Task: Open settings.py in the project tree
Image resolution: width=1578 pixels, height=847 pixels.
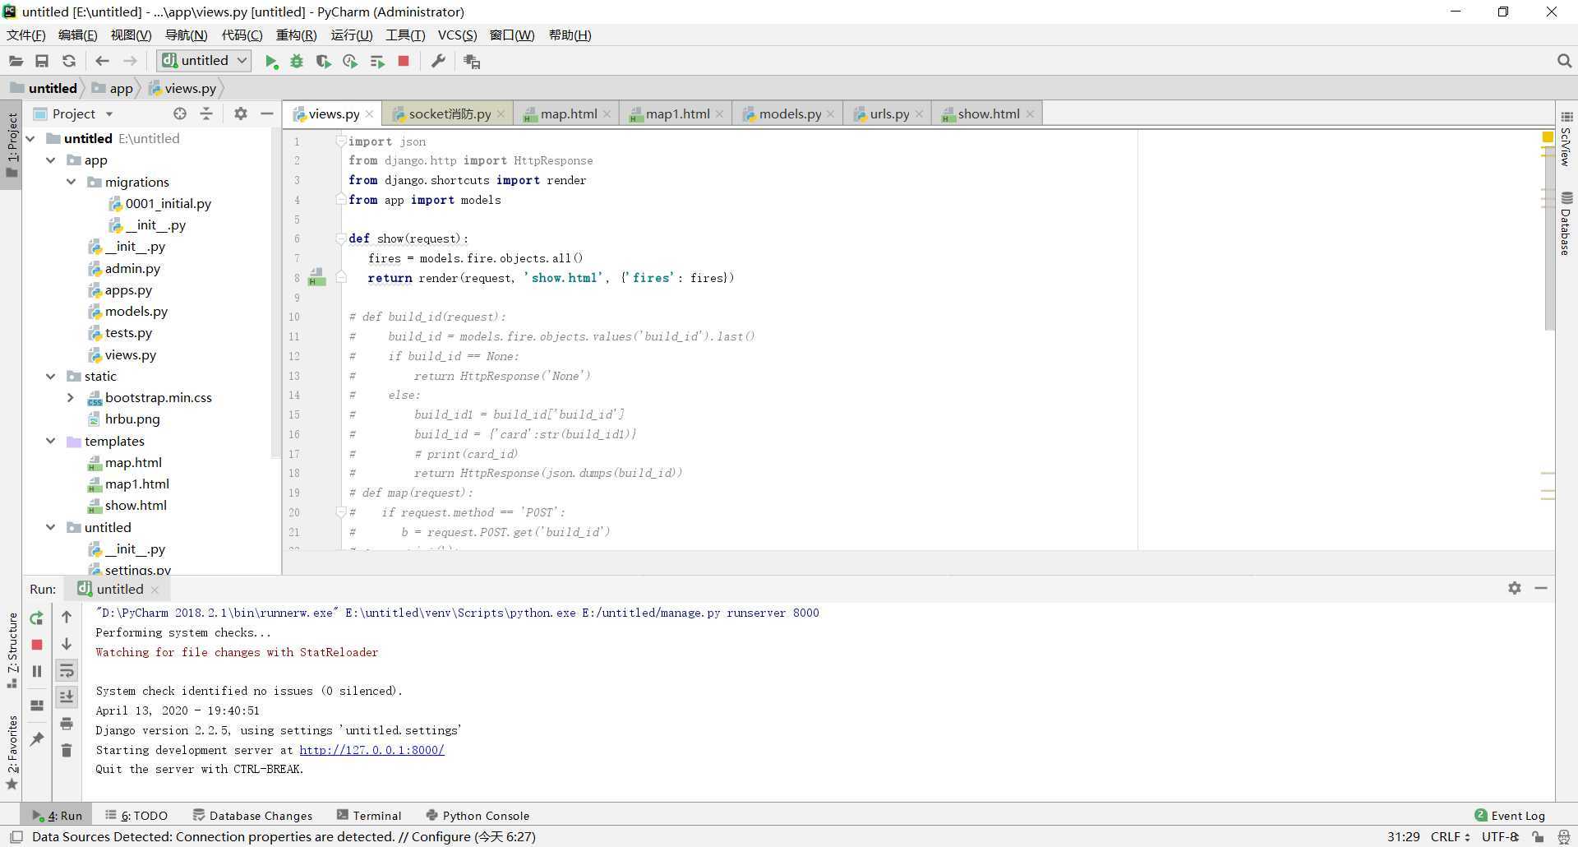Action: 137,569
